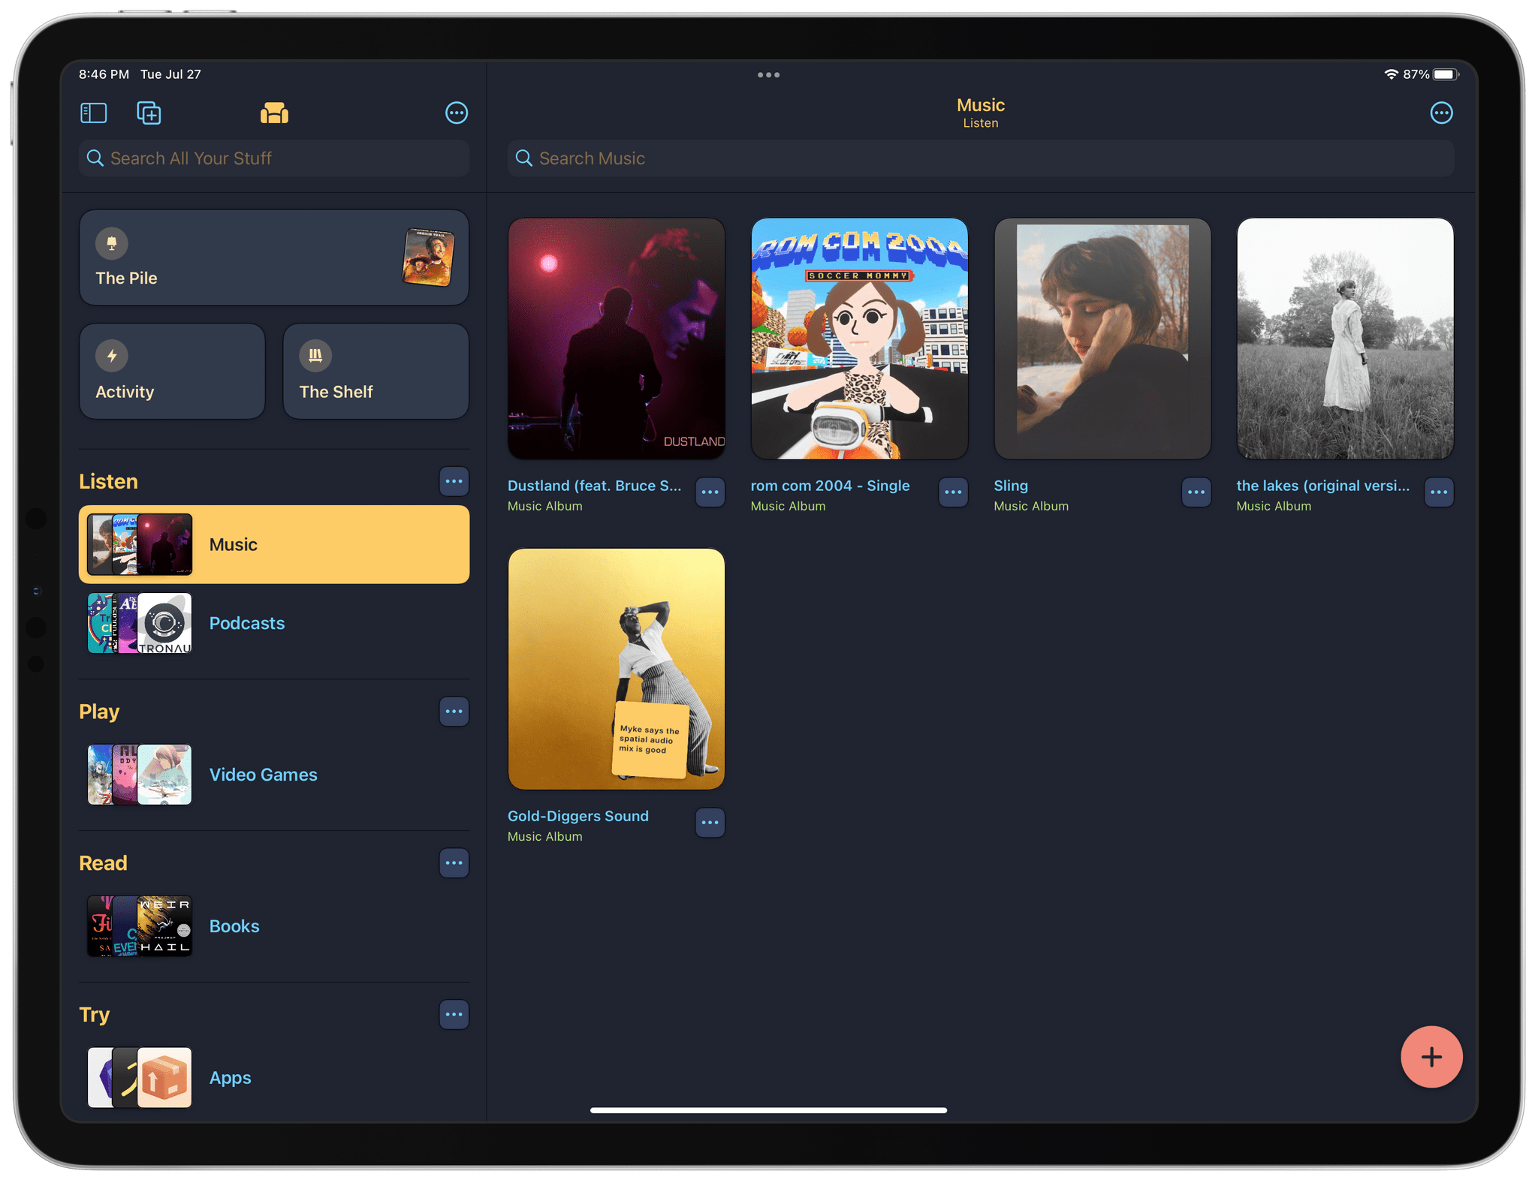Click the Gold-Diggers Sound title
The height and width of the screenshot is (1183, 1538).
(x=578, y=816)
